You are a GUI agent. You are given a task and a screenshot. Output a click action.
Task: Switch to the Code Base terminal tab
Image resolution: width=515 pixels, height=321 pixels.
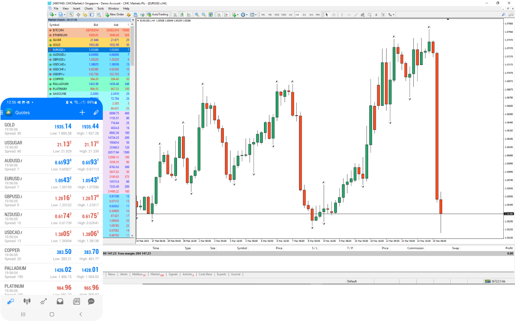[205, 274]
